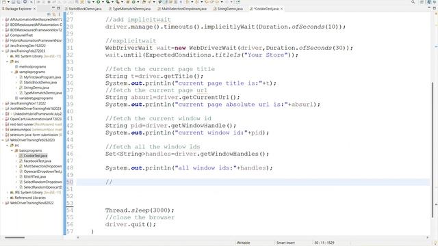Minimize the Package Explorer view
Image resolution: width=438 pixels, height=246 pixels.
tap(53, 8)
